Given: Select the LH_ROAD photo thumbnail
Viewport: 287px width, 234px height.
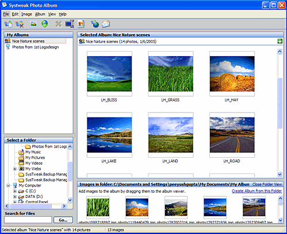Looking at the screenshot, I should pyautogui.click(x=232, y=135).
